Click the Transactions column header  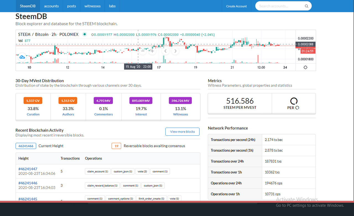point(70,159)
